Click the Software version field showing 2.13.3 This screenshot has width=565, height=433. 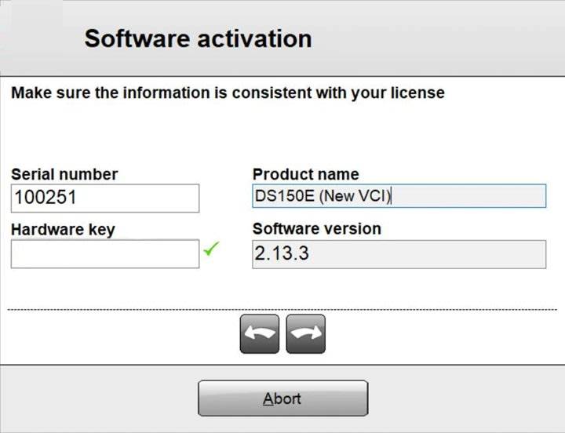(x=399, y=254)
